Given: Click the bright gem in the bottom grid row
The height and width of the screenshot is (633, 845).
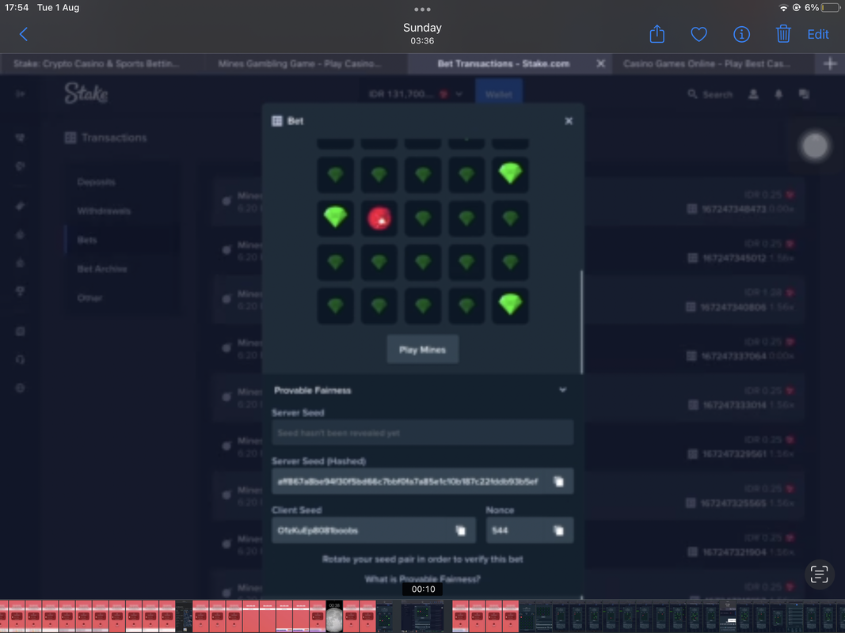Looking at the screenshot, I should (510, 305).
